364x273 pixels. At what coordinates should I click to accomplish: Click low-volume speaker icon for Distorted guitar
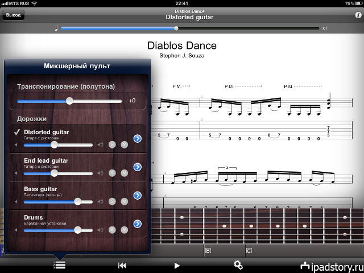(x=16, y=145)
